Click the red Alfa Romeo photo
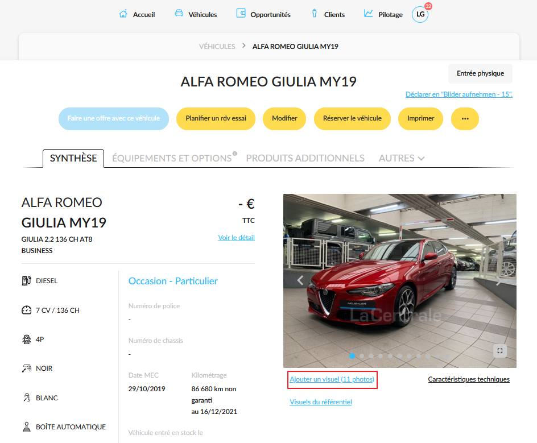Image resolution: width=537 pixels, height=443 pixels. pos(400,281)
